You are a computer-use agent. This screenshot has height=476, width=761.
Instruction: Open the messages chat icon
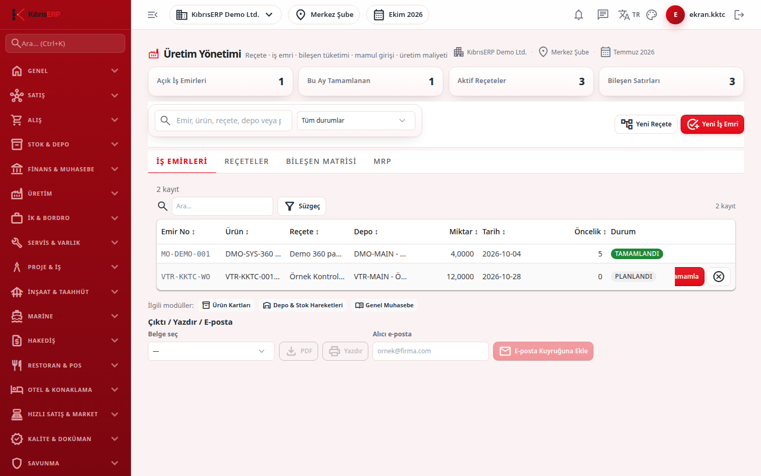coord(603,15)
